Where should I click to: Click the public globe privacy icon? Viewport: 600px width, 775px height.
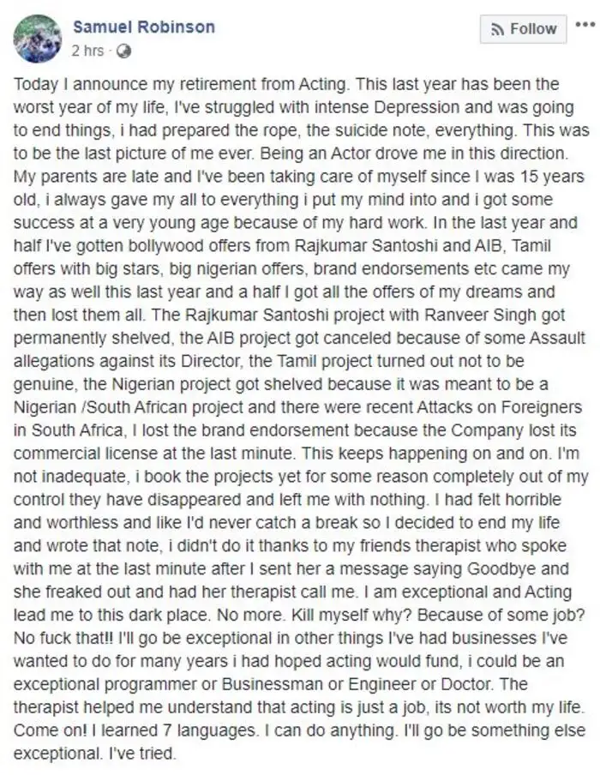point(123,51)
